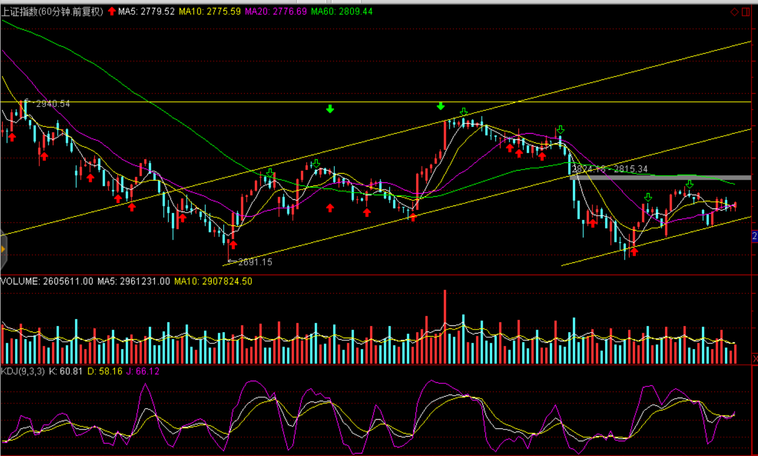Select the gray gap bar labeled 2824.16 - 2815.34

(661, 177)
